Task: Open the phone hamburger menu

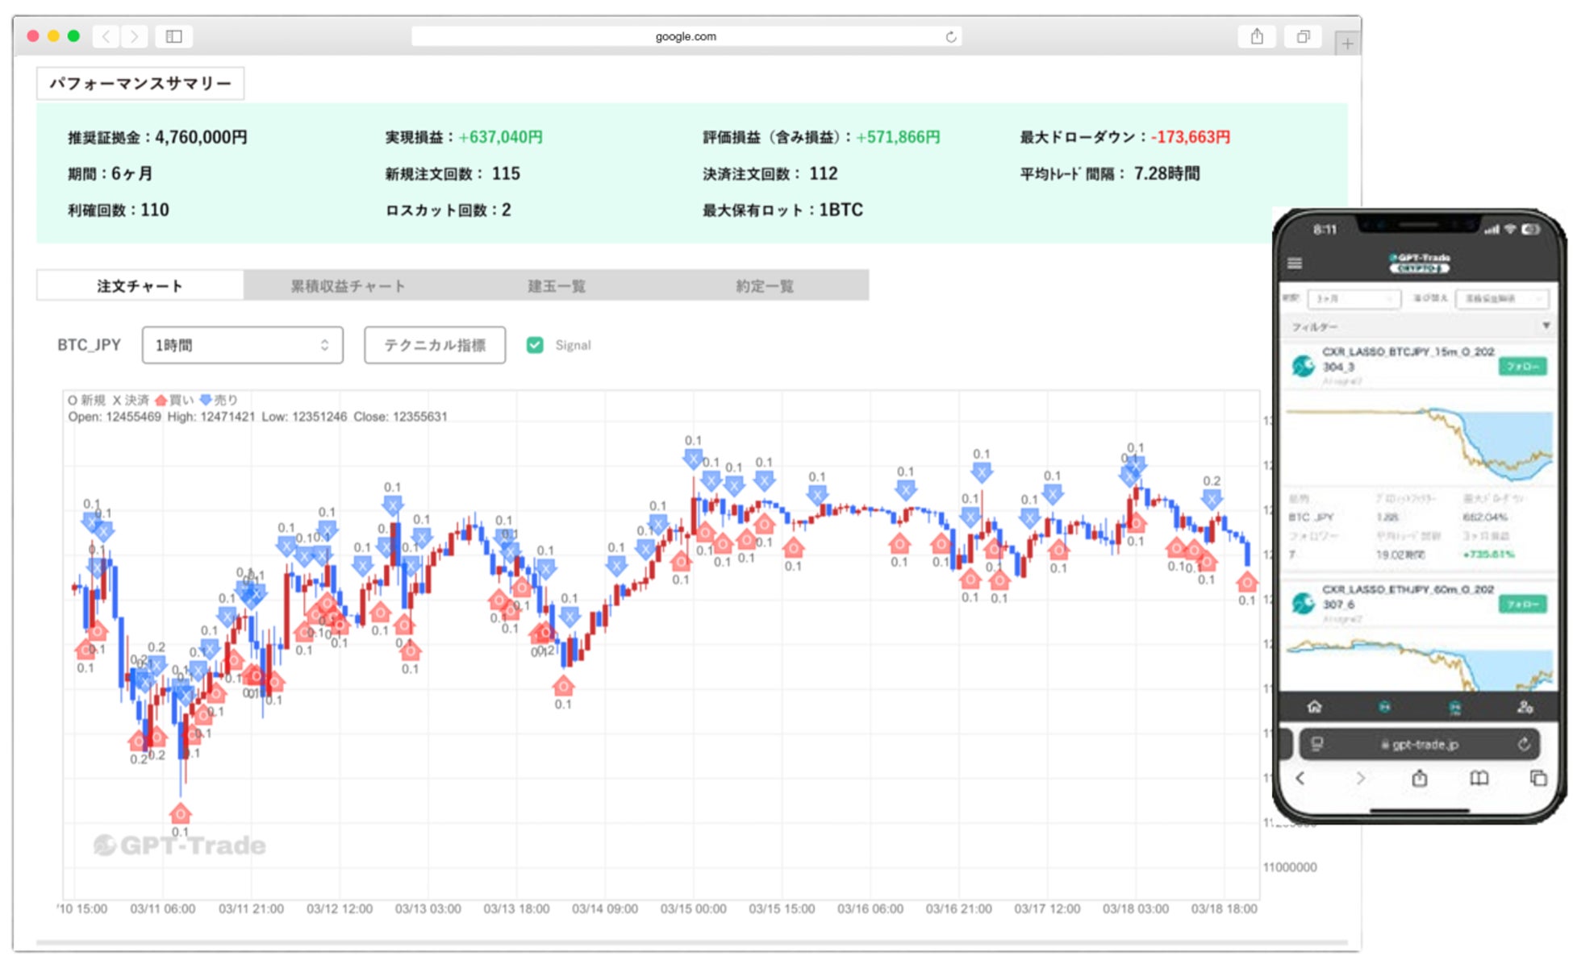Action: 1295,264
